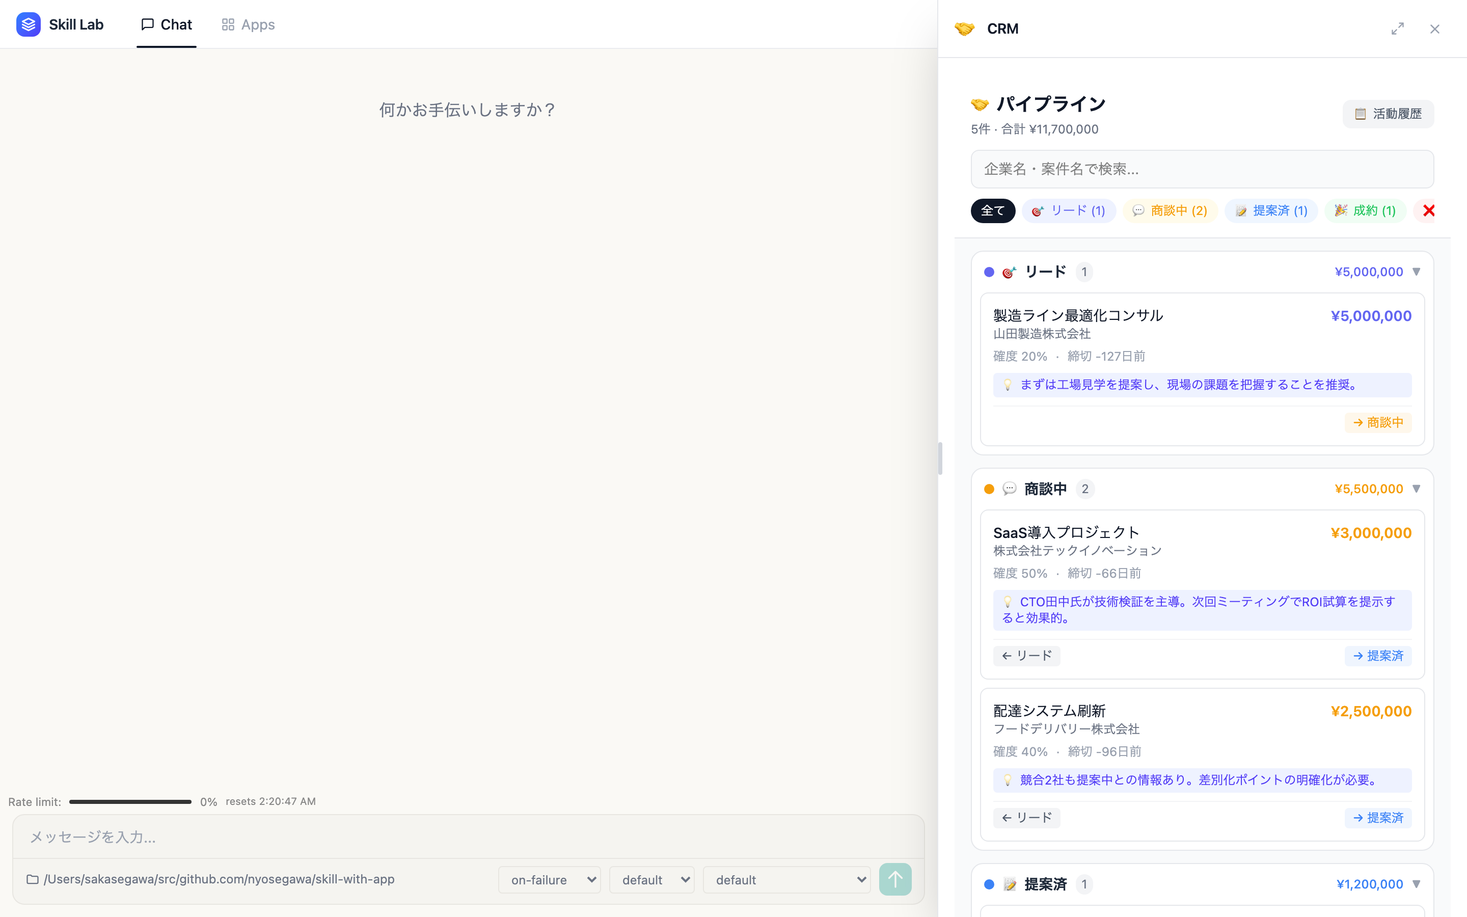Move 製造ライン最適化コンサル to 商談中
Image resolution: width=1467 pixels, height=917 pixels.
[x=1378, y=423]
